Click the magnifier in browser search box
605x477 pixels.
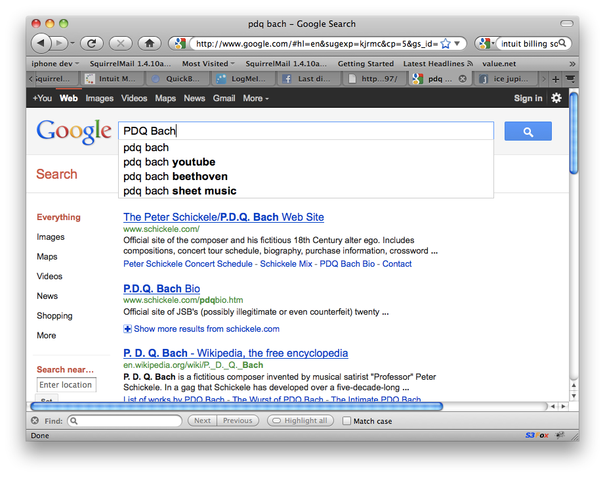562,43
